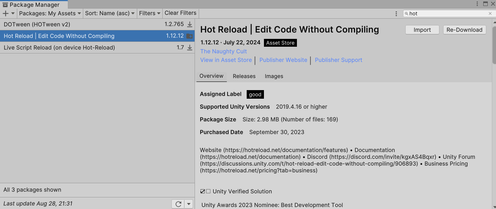496x209 pixels.
Task: Click the Hot Reload import folder icon
Action: [190, 36]
